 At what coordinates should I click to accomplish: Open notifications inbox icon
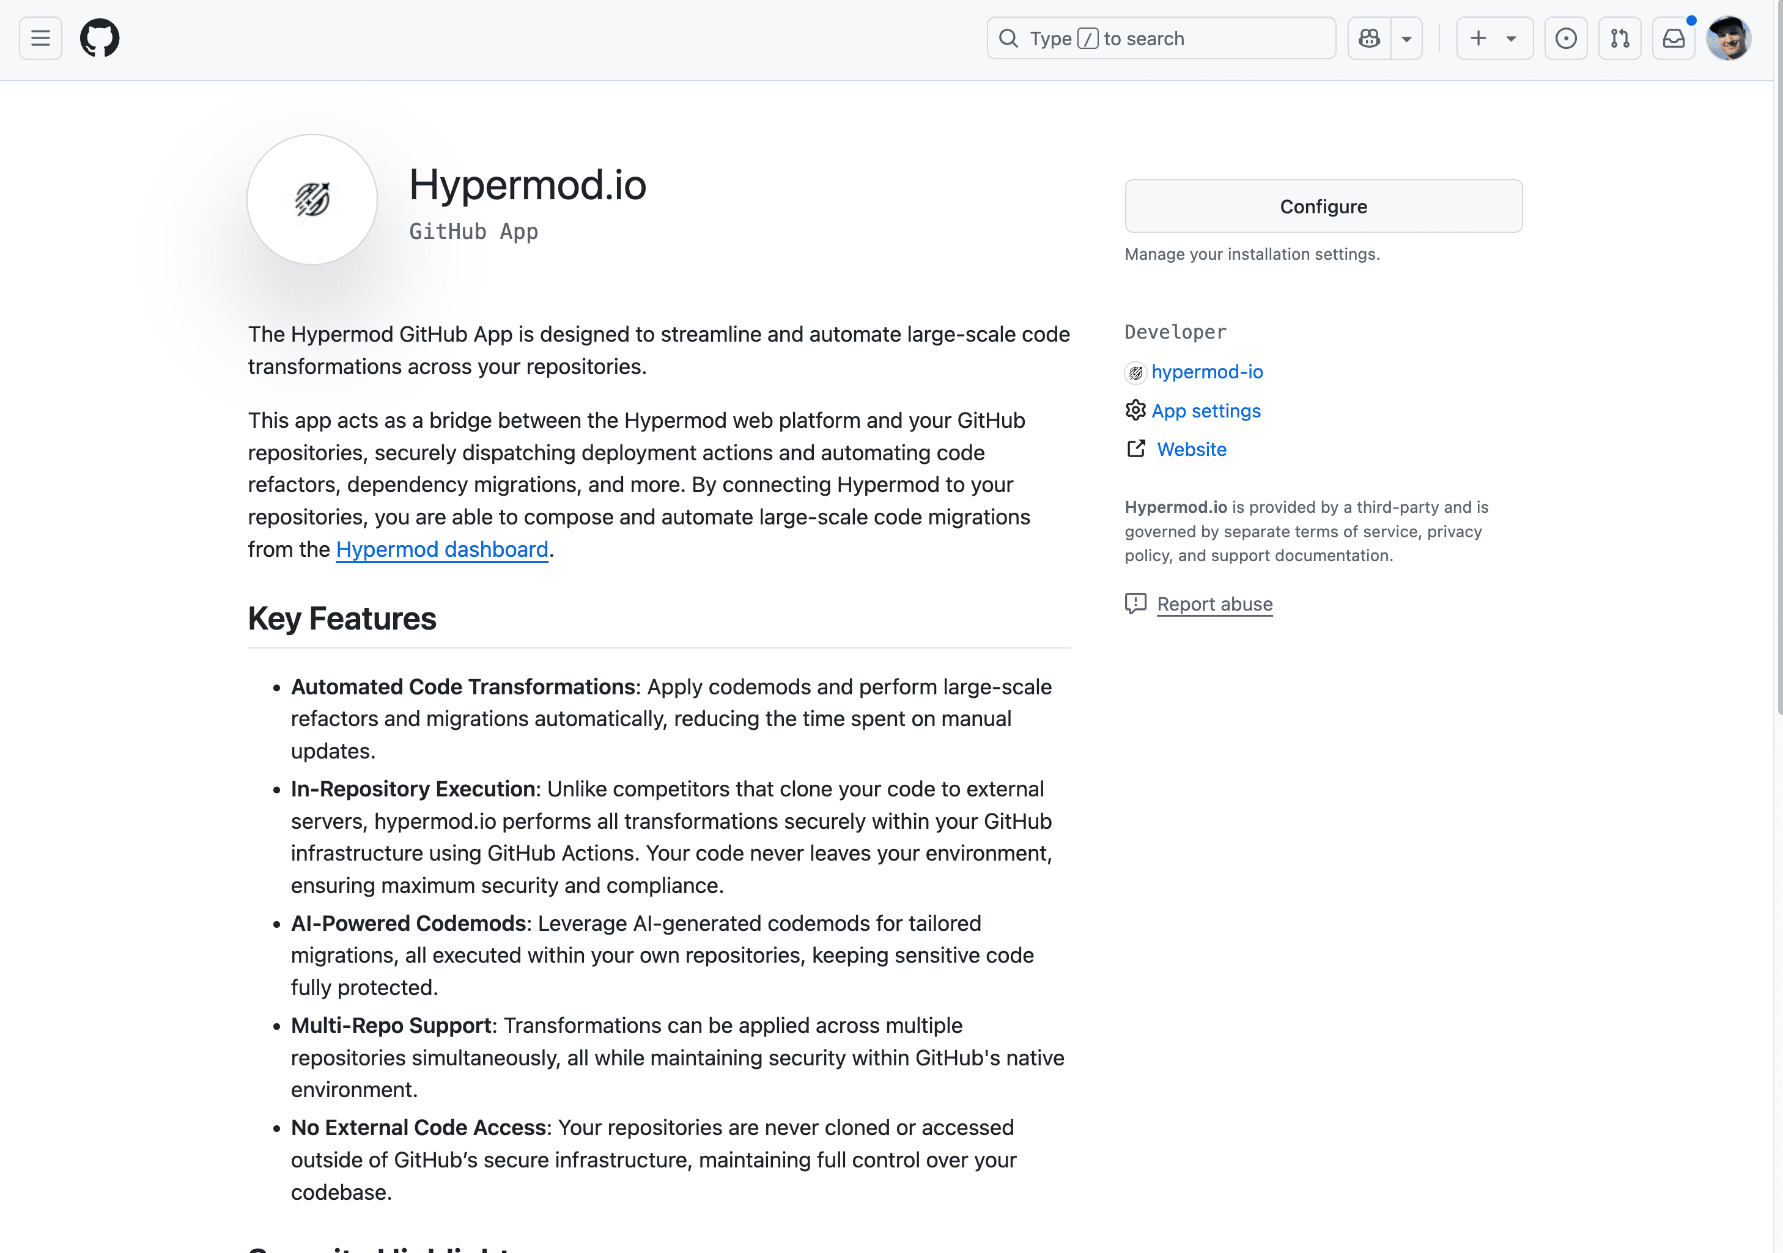point(1674,38)
